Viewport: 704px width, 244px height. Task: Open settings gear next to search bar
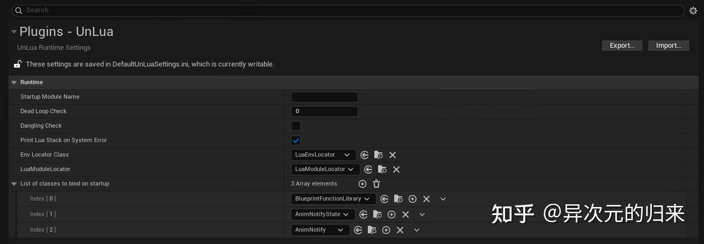(x=693, y=10)
